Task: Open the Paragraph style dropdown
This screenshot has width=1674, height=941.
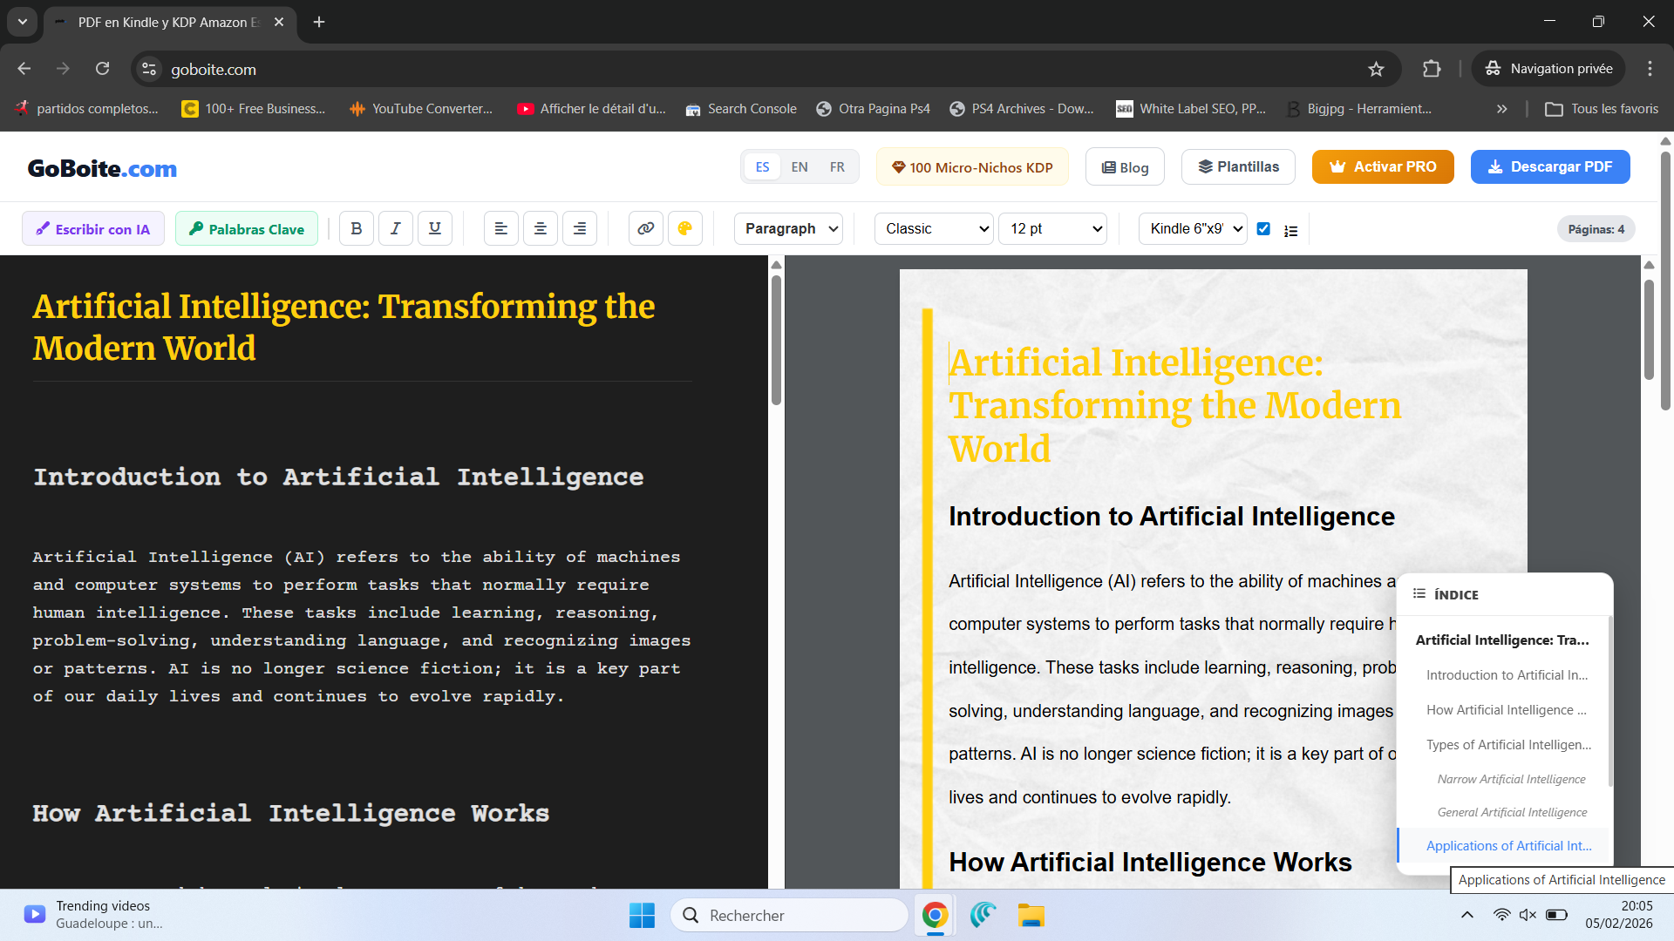Action: coord(788,228)
